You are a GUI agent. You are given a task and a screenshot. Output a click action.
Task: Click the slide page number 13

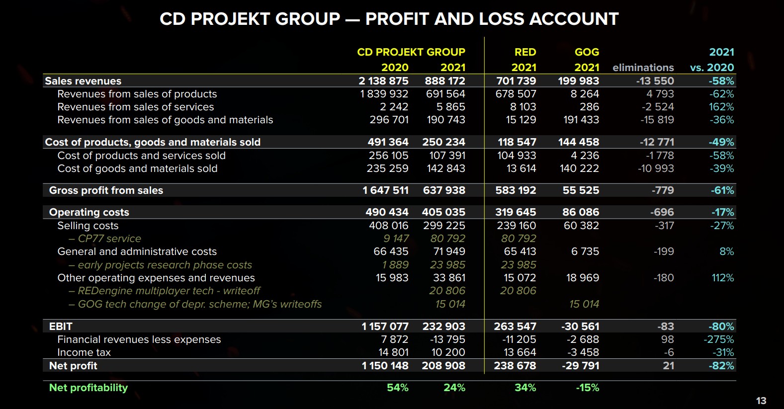761,401
